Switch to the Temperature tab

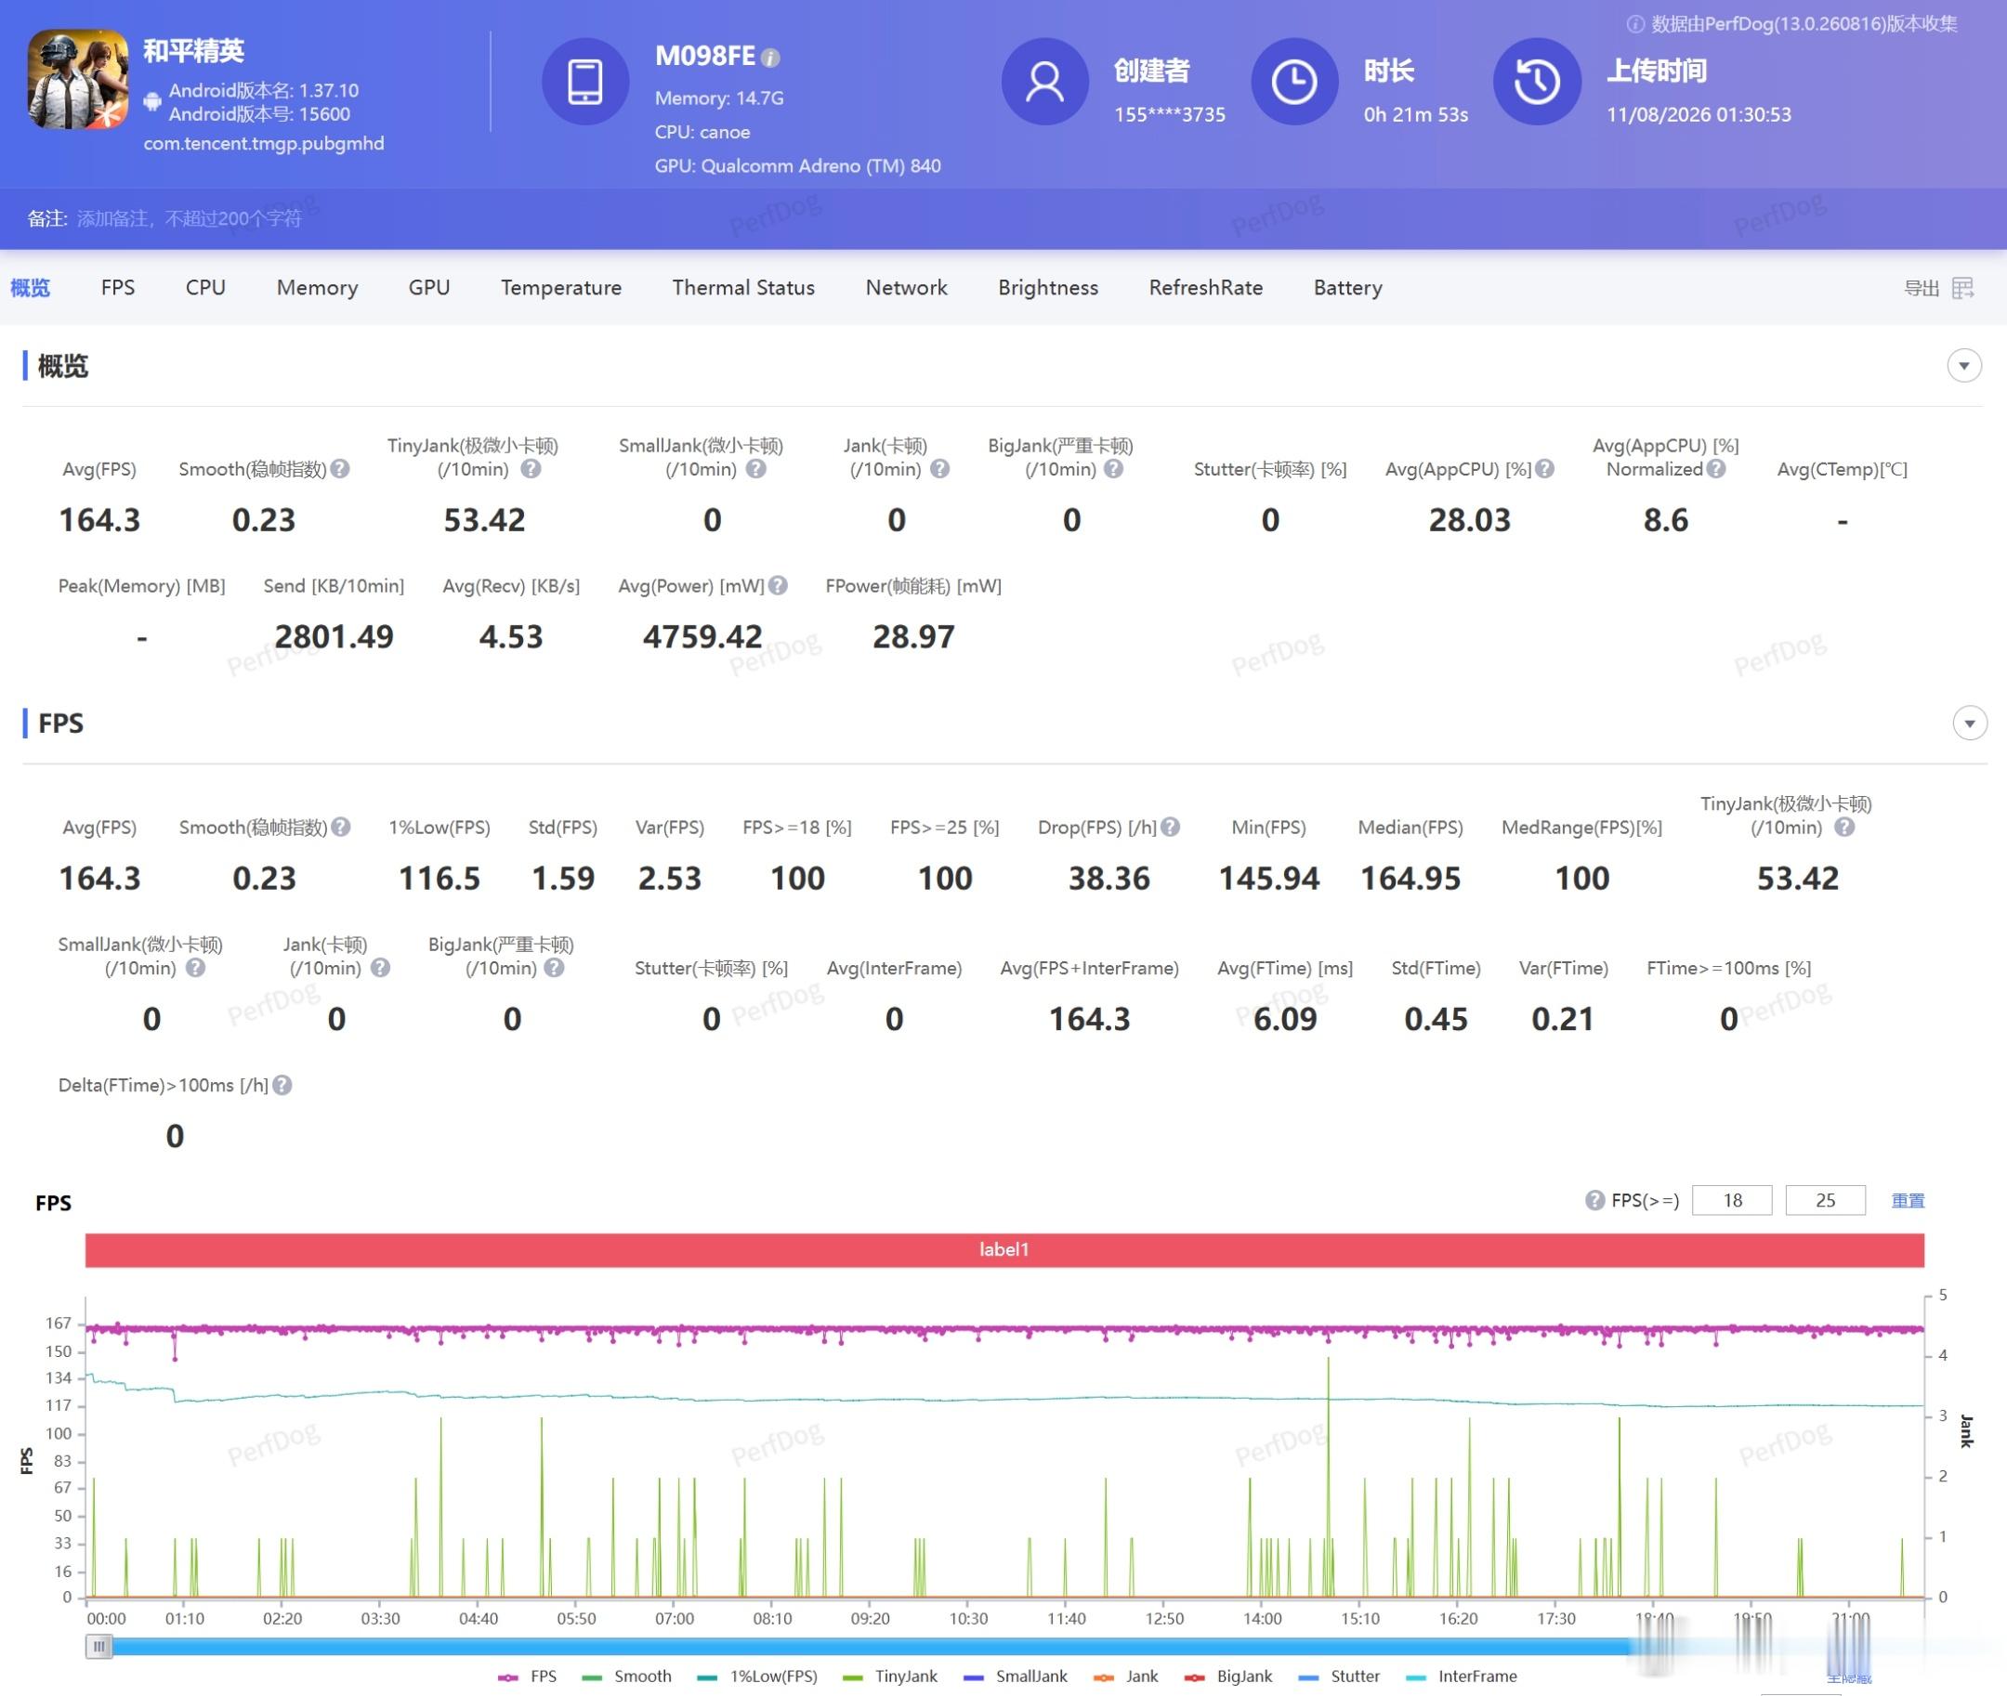point(560,288)
